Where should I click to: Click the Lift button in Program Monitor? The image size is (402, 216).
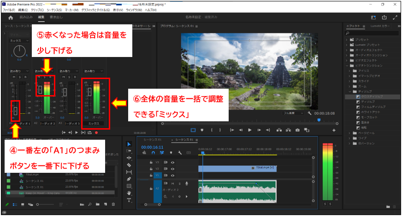point(279,130)
